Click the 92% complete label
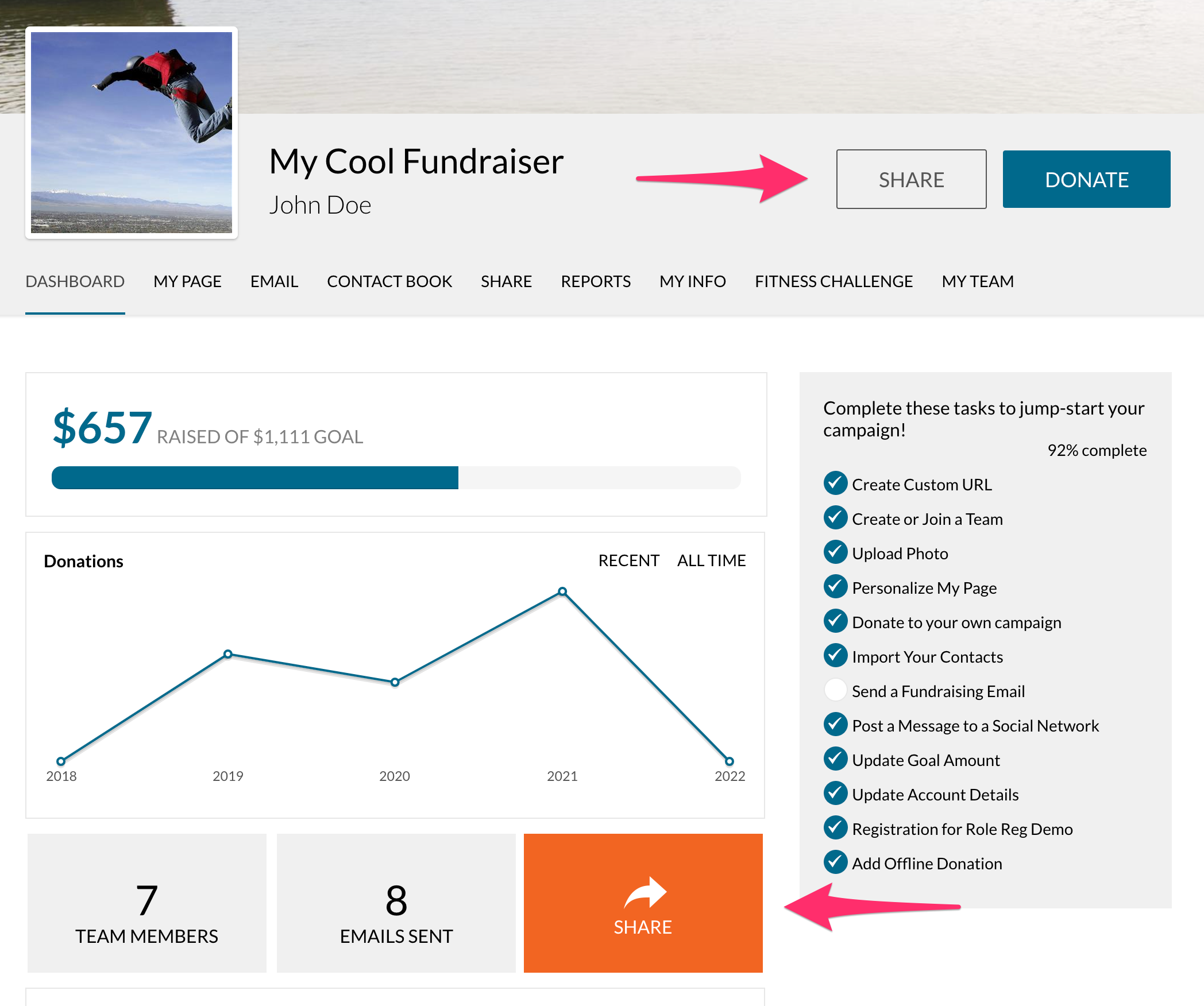 click(1097, 450)
